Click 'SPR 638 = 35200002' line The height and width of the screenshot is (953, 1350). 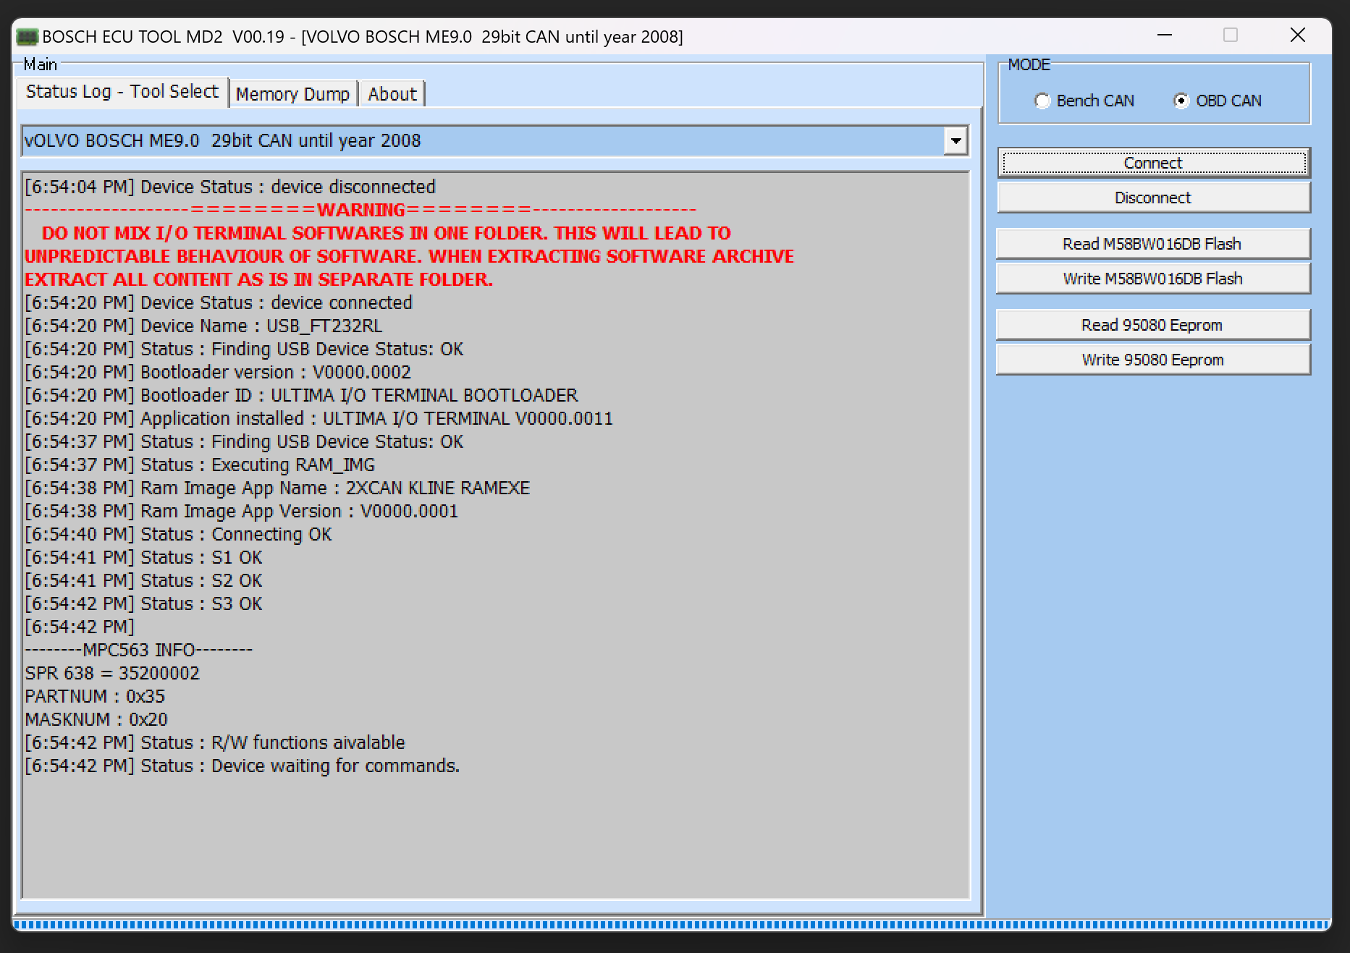tap(112, 674)
